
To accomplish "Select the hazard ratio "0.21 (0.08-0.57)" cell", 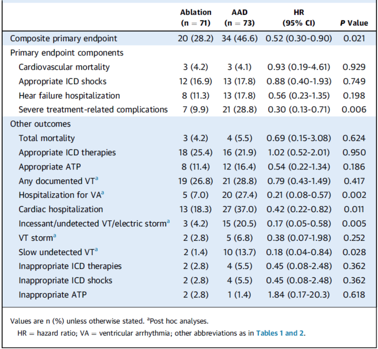I will coord(299,195).
